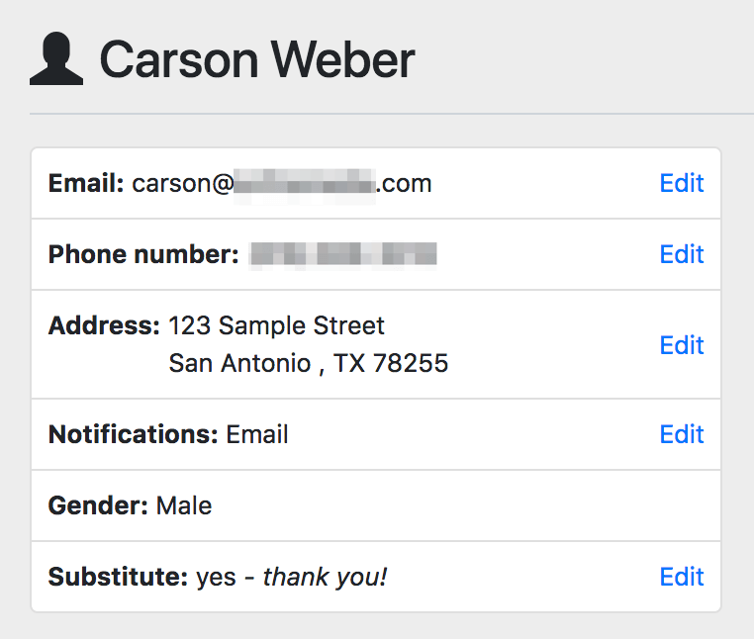Select the "San Antonio , TX 78255" line
This screenshot has height=639, width=754.
click(x=308, y=363)
